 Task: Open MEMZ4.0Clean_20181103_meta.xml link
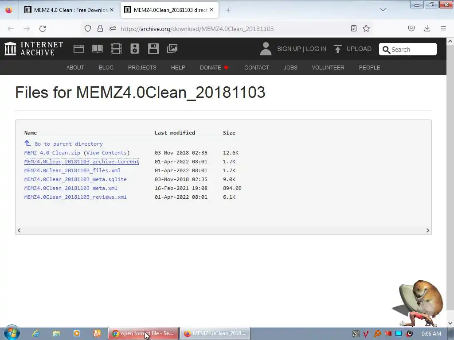[x=70, y=188]
